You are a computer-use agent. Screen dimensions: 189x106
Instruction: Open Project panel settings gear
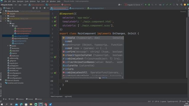tap(45, 8)
